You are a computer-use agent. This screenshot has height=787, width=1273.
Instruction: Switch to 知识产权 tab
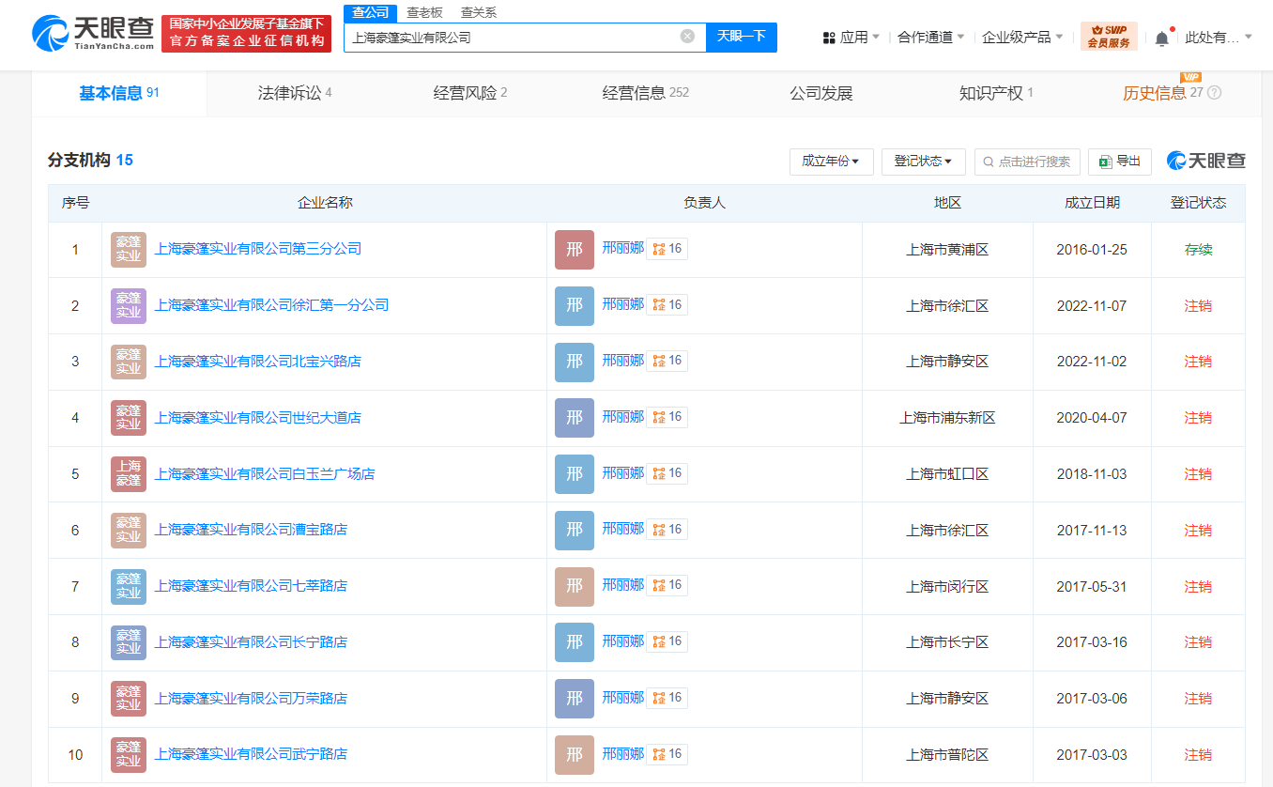tap(996, 93)
